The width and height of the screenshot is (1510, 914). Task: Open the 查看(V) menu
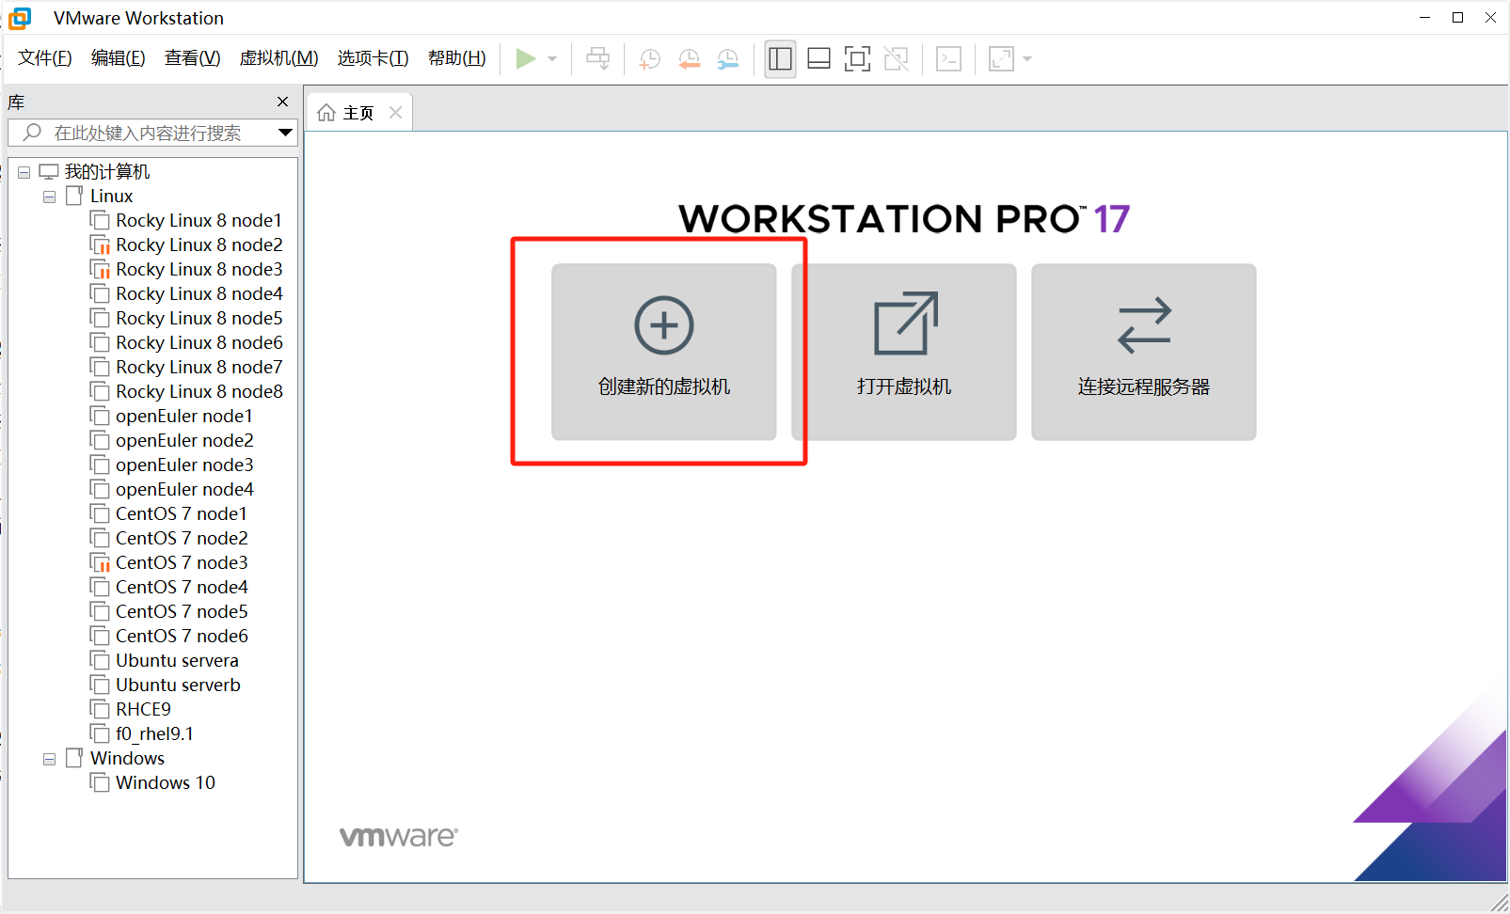point(193,58)
